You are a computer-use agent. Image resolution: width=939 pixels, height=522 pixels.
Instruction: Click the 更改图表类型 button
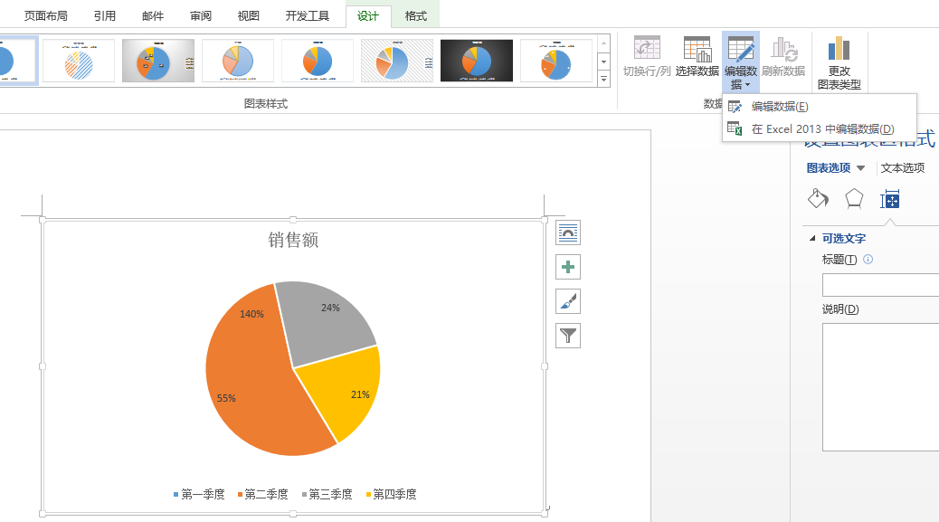pyautogui.click(x=839, y=63)
